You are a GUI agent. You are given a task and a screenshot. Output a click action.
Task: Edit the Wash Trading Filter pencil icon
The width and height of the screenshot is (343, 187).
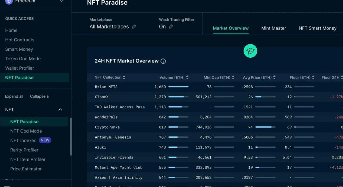pos(171,27)
